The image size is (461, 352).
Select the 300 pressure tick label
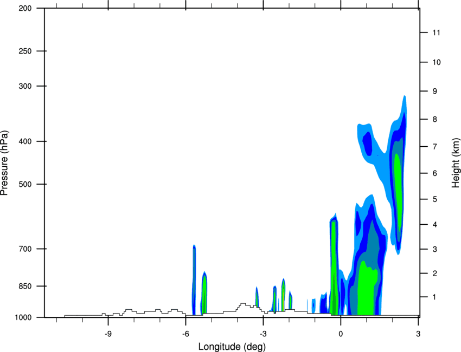click(x=25, y=86)
